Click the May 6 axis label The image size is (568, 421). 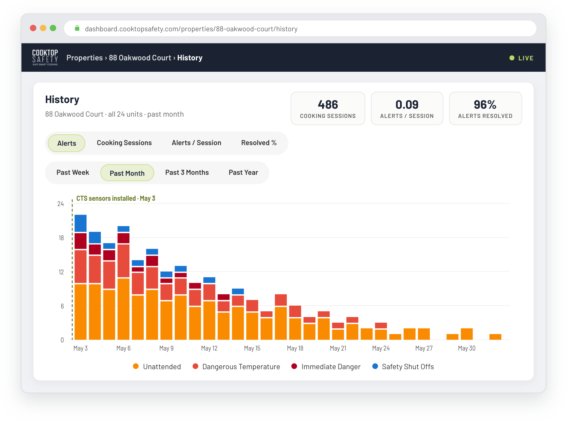tap(123, 348)
